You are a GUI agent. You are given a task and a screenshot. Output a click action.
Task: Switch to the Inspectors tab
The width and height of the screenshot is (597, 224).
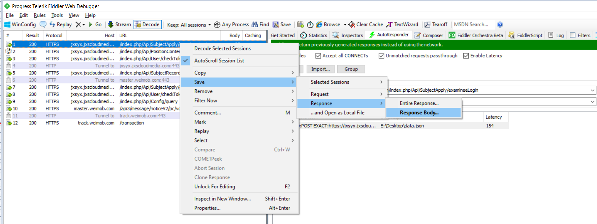[x=348, y=35]
